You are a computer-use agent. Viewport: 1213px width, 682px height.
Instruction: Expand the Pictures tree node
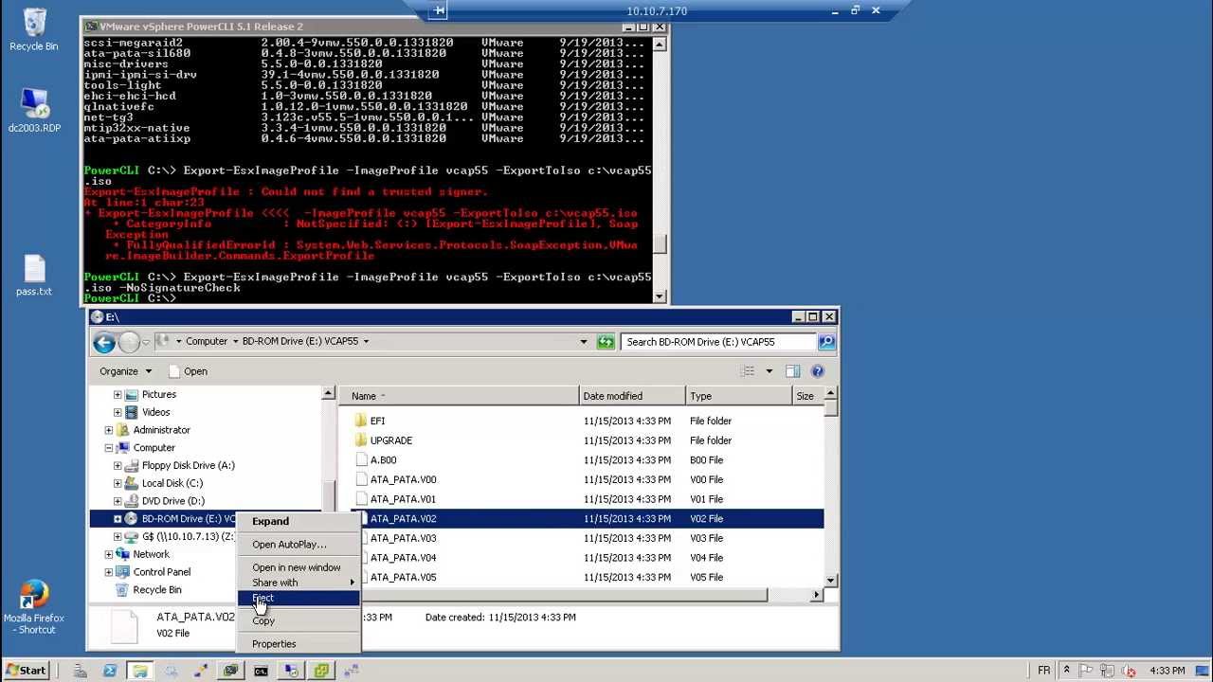[x=118, y=395]
